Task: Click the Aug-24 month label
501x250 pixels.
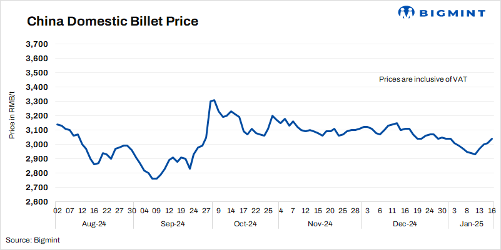Action: [94, 224]
